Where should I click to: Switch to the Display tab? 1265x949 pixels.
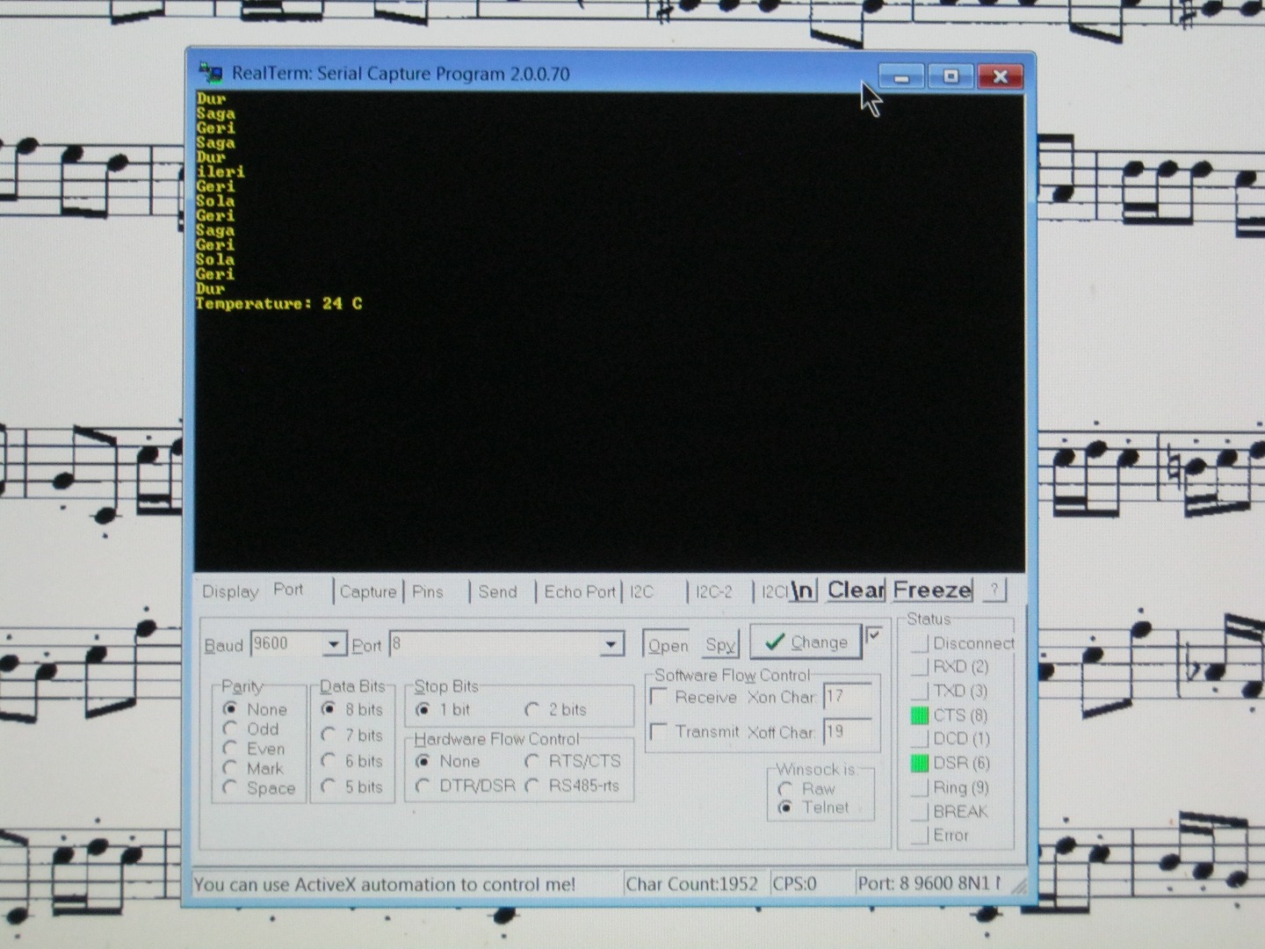(x=230, y=591)
